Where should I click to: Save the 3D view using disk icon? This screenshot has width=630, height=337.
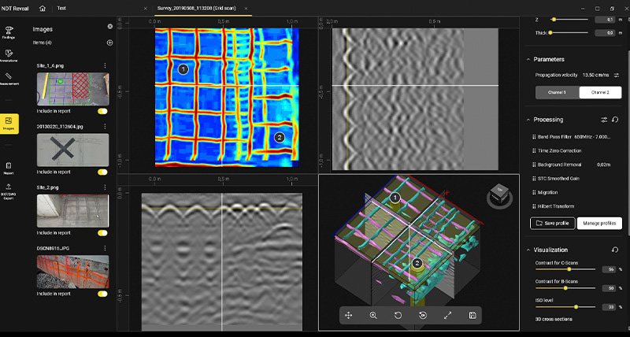471,315
